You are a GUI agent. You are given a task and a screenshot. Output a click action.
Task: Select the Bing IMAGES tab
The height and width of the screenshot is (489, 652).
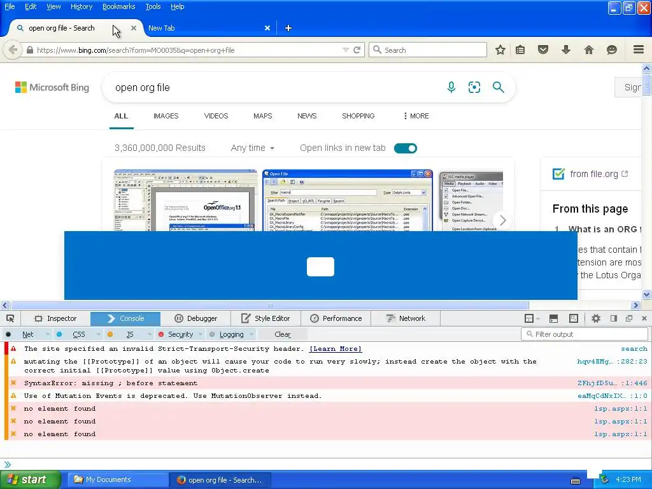click(x=166, y=116)
